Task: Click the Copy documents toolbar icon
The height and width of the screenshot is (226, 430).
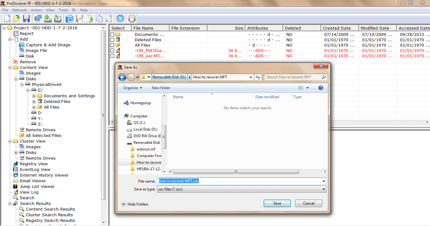Action: pyautogui.click(x=99, y=19)
